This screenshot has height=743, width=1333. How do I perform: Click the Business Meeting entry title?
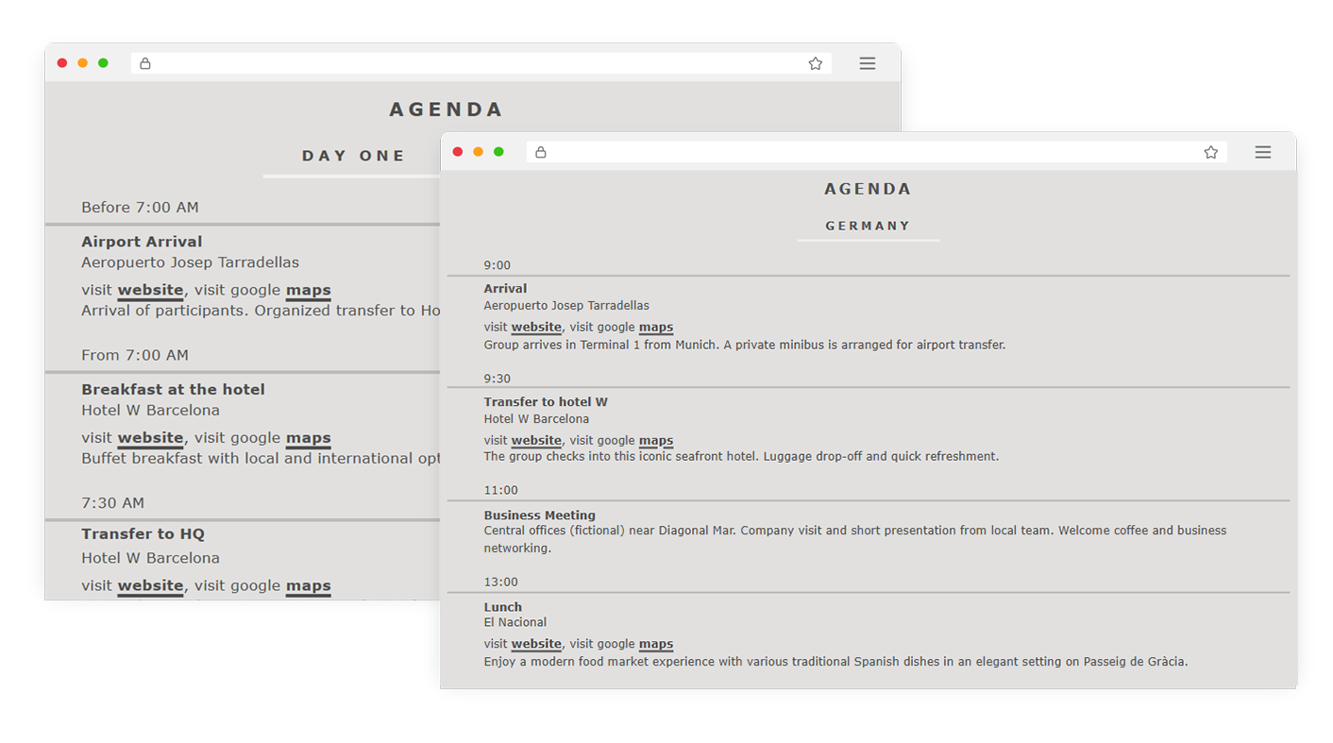click(x=540, y=515)
